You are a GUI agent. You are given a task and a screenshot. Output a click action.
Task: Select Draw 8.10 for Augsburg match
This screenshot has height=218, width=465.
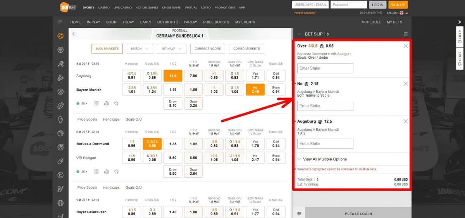click(x=173, y=104)
